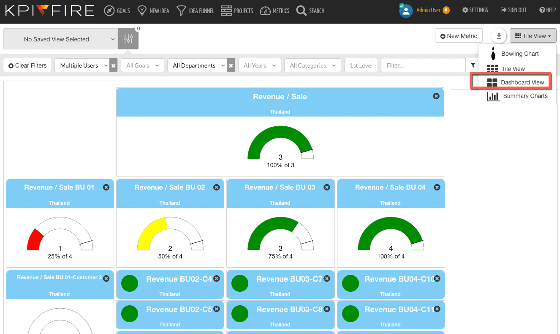Open Settings in the top bar

[475, 10]
